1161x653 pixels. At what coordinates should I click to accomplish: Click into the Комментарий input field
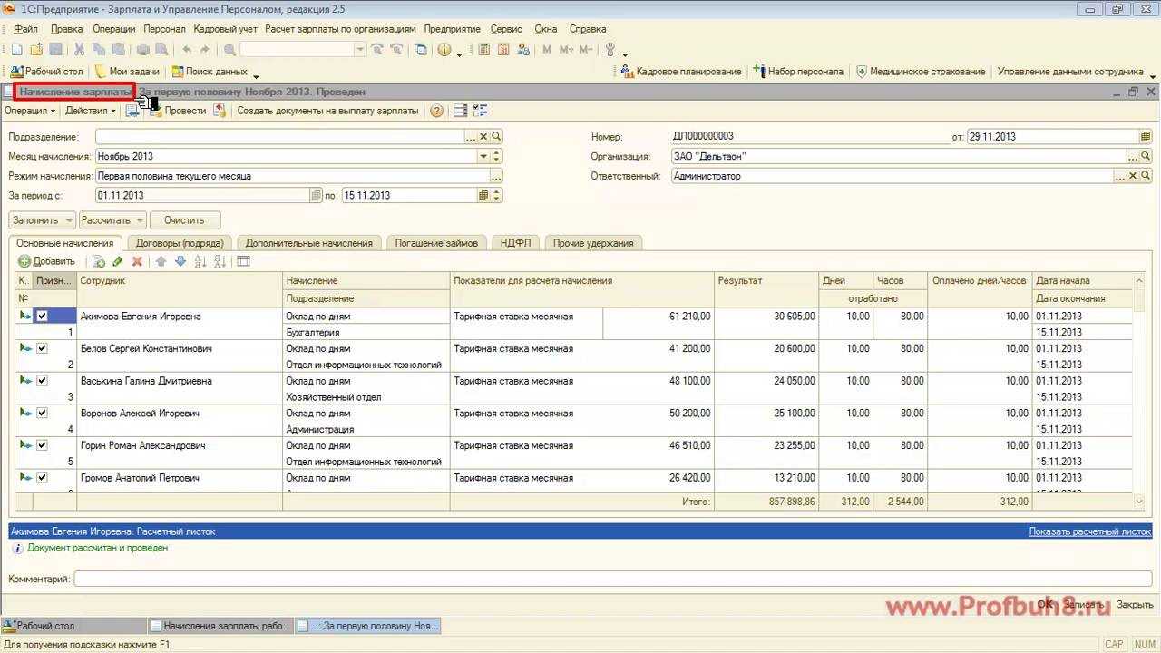pos(612,579)
